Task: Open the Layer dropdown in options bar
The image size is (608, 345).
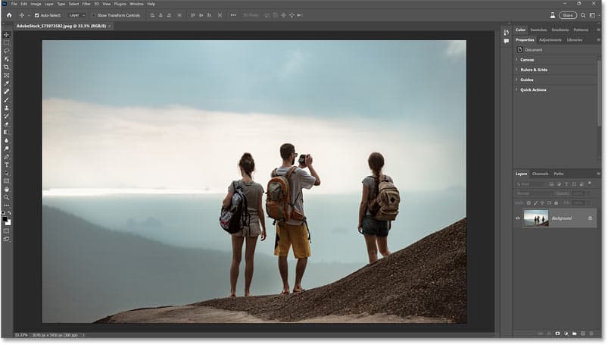Action: click(x=76, y=15)
